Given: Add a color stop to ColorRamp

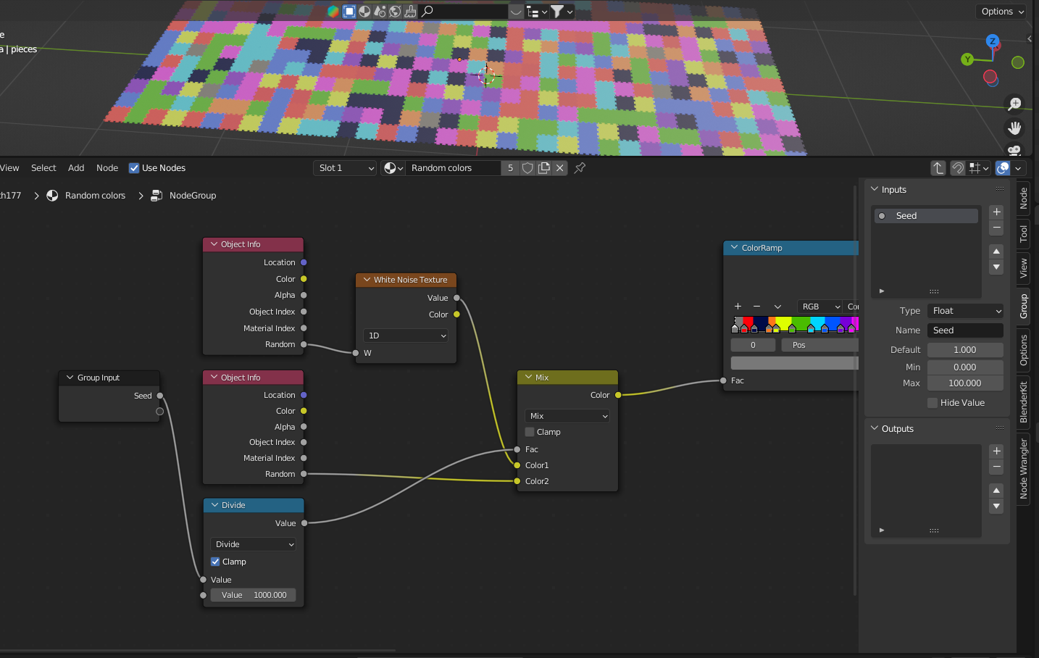Looking at the screenshot, I should pos(738,307).
